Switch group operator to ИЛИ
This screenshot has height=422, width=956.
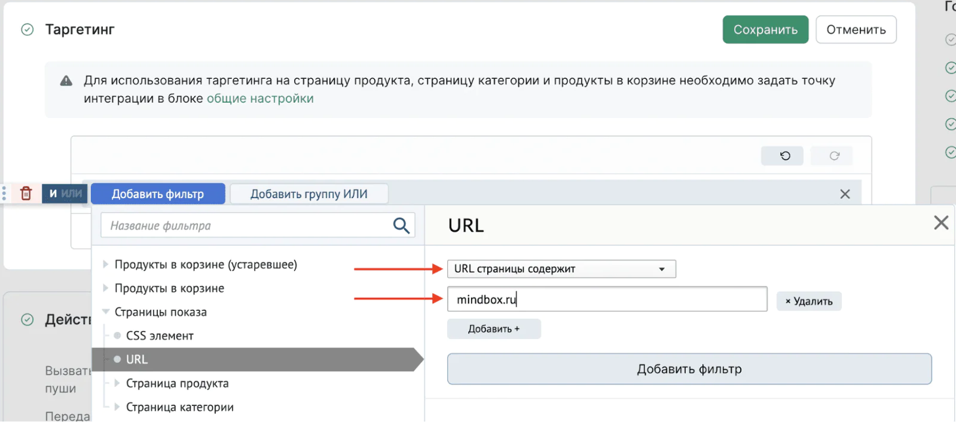coord(72,193)
